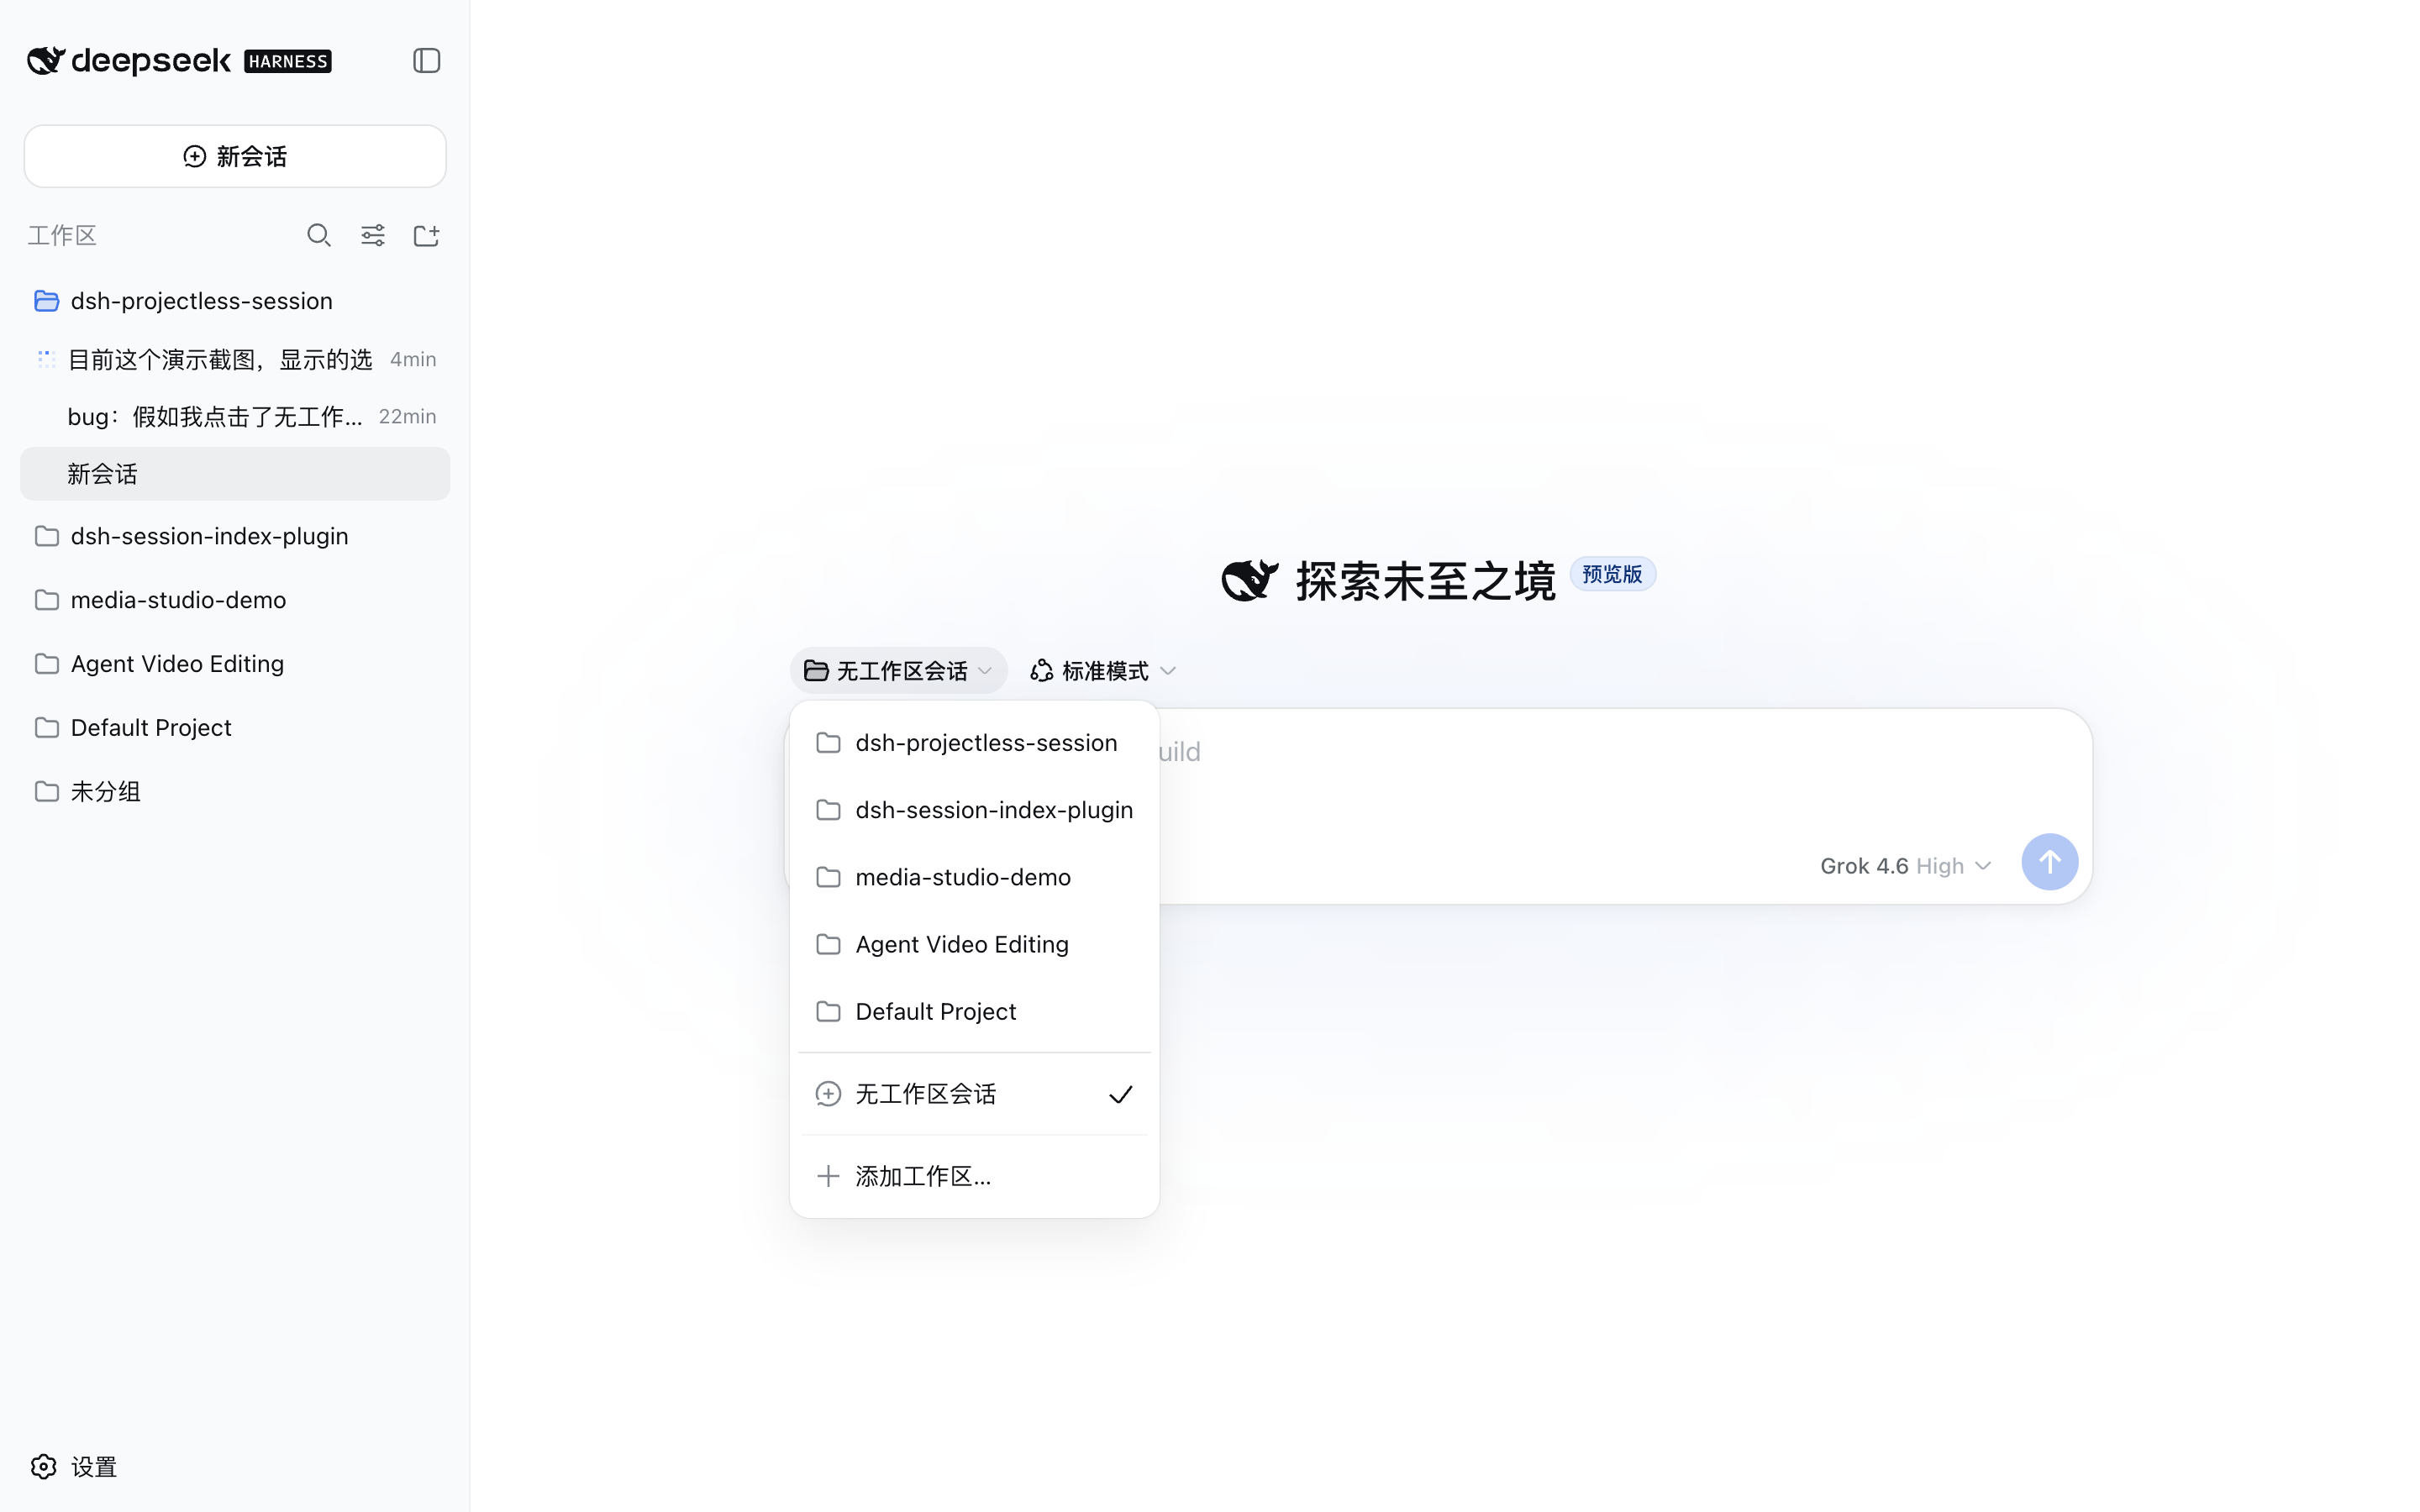2420x1512 pixels.
Task: Choose dsh-projectless-session from the dropdown menu
Action: (x=974, y=743)
